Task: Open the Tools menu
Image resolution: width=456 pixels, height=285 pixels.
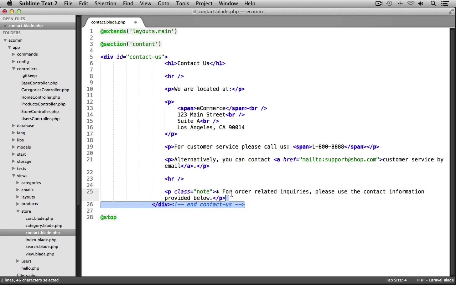Action: [x=182, y=4]
